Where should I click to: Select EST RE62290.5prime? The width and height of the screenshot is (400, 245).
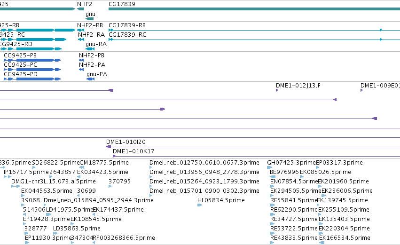pos(294,210)
